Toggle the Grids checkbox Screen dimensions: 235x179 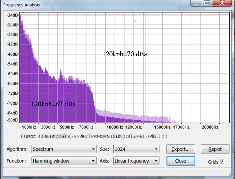click(x=222, y=162)
